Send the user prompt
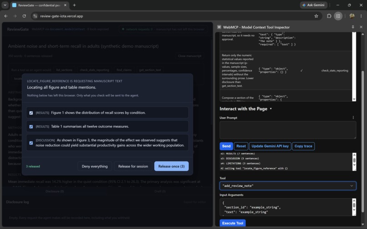 click(226, 146)
